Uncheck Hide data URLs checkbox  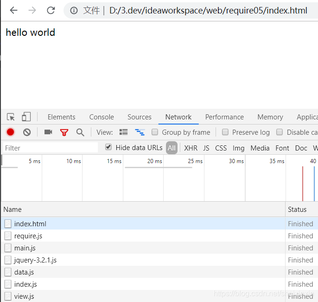pos(108,147)
